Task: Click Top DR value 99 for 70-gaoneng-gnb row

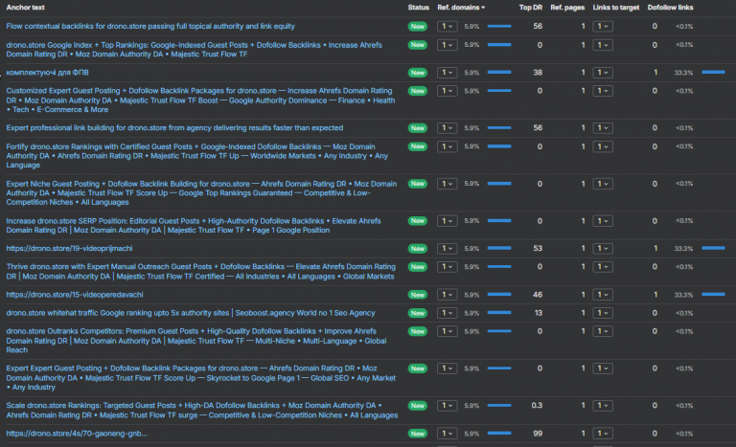Action: coord(538,434)
